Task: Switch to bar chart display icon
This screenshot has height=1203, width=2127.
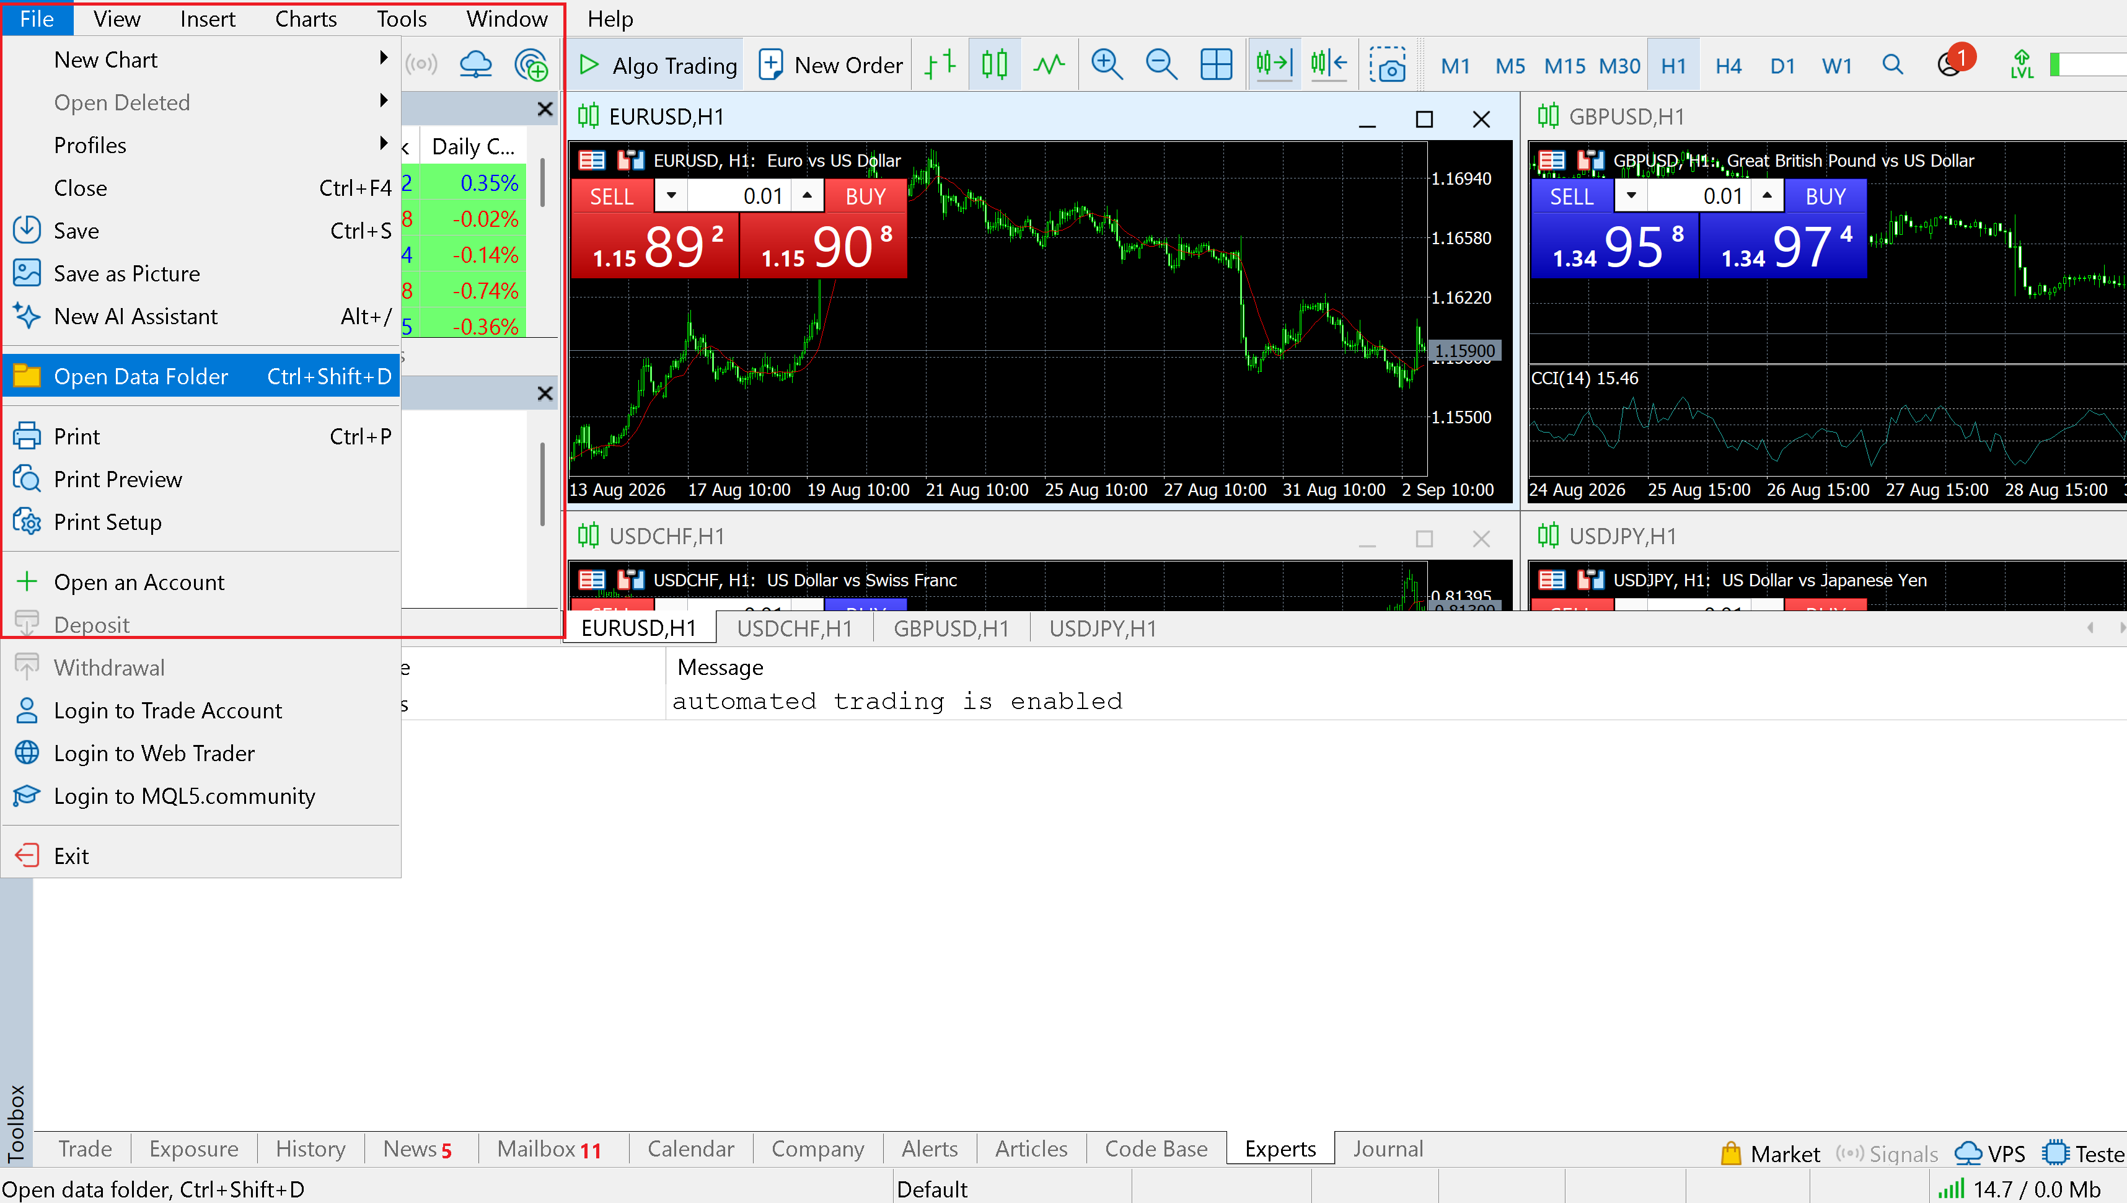Action: tap(940, 64)
